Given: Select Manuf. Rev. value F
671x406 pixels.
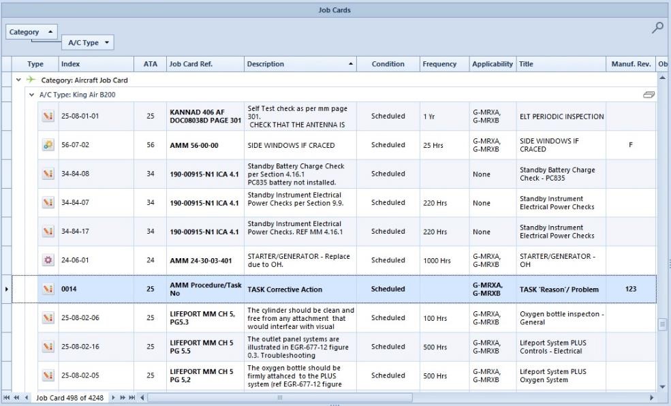Looking at the screenshot, I should [631, 145].
